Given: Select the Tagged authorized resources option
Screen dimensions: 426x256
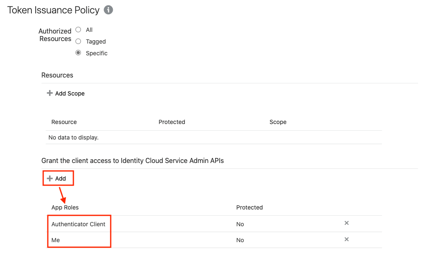Looking at the screenshot, I should tap(78, 41).
